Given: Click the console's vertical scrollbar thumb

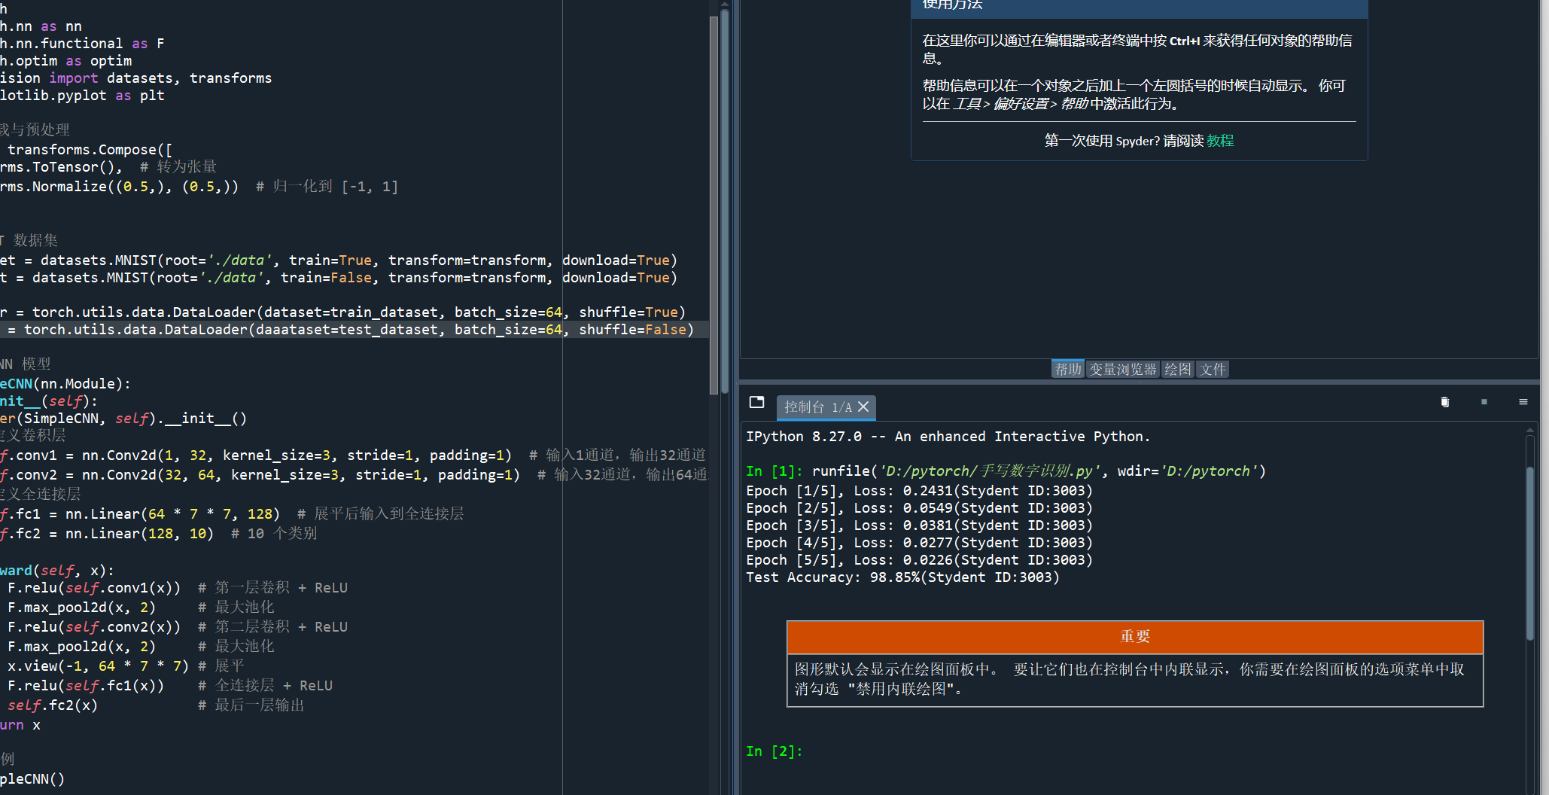Looking at the screenshot, I should tap(1529, 553).
